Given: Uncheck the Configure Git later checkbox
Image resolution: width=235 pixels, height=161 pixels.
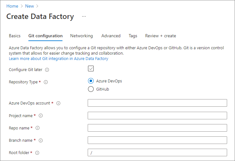Looking at the screenshot, I should pos(91,69).
